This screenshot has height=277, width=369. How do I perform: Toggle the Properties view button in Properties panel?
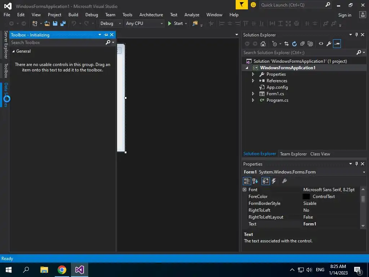[x=266, y=181]
